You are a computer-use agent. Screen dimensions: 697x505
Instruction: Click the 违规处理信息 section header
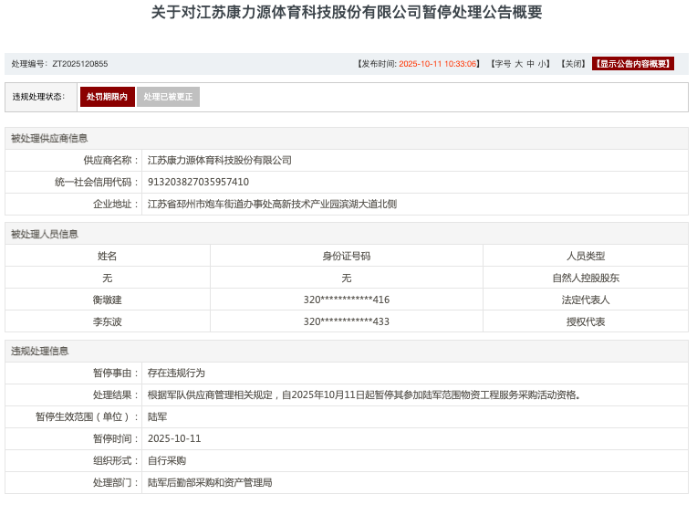[40, 351]
